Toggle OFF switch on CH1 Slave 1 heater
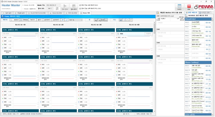The image size is (215, 117). [x=36, y=34]
